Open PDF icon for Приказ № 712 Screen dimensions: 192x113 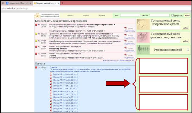coord(51,88)
